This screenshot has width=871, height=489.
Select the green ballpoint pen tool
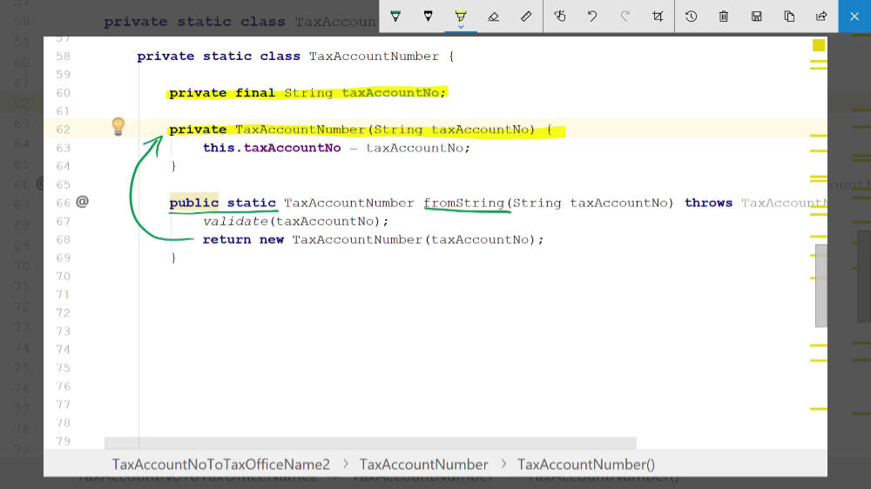[x=395, y=16]
